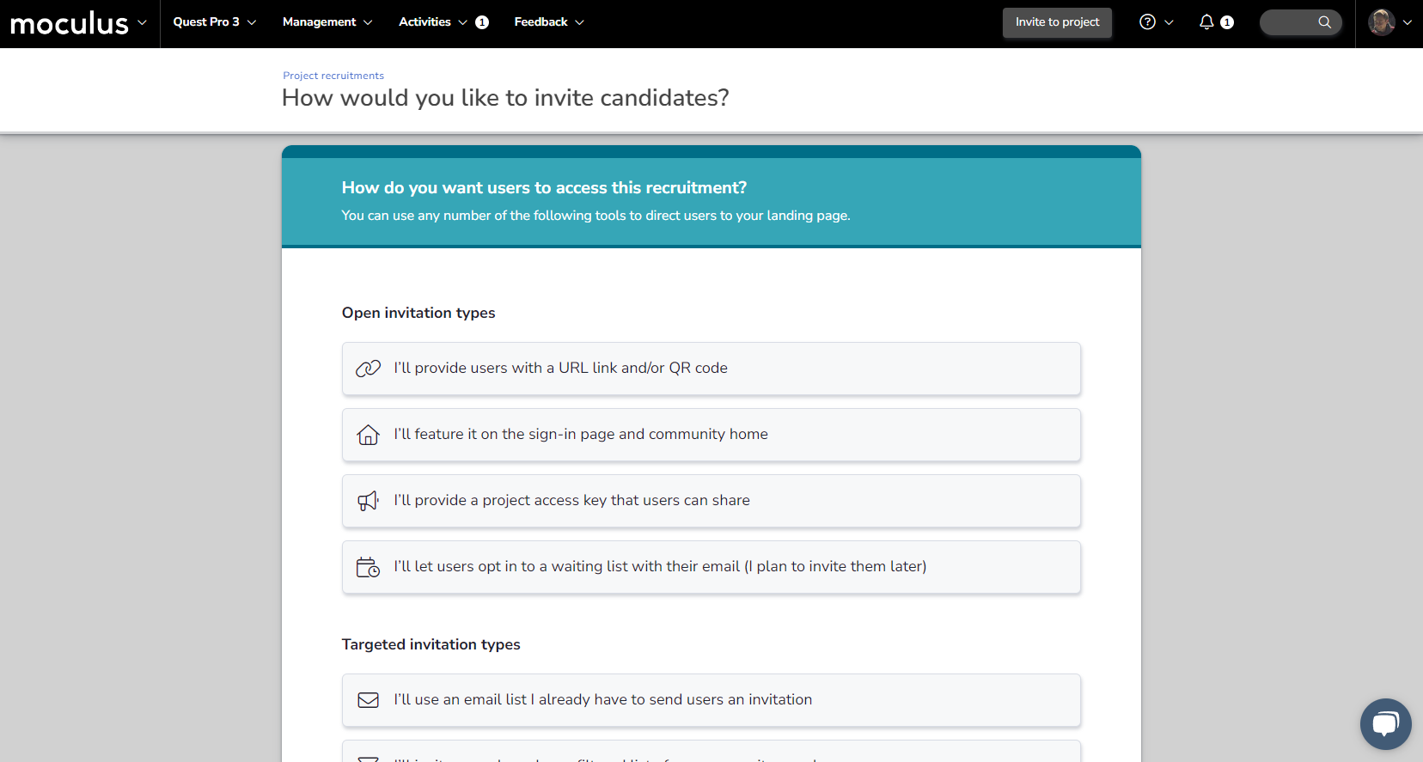This screenshot has height=762, width=1423.
Task: Expand the chevron next to Moculus logo
Action: [x=142, y=22]
